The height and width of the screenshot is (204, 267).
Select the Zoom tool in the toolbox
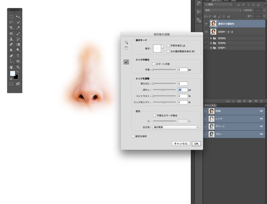18,67
